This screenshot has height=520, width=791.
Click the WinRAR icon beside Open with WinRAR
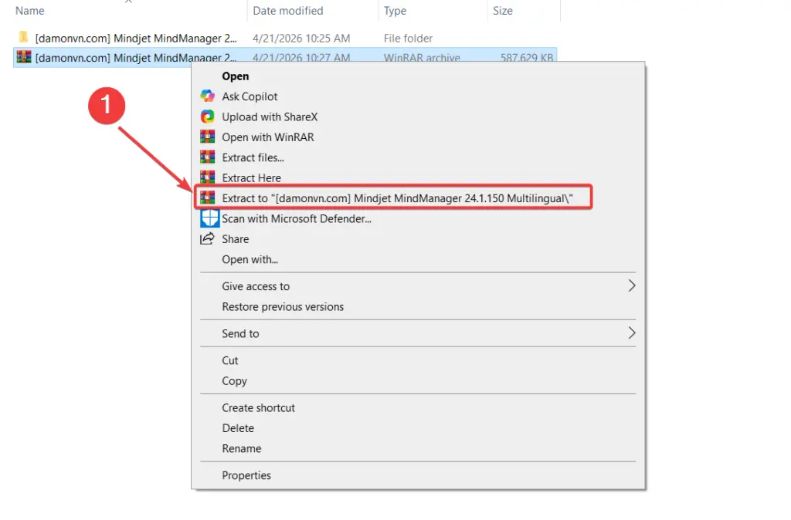point(207,137)
